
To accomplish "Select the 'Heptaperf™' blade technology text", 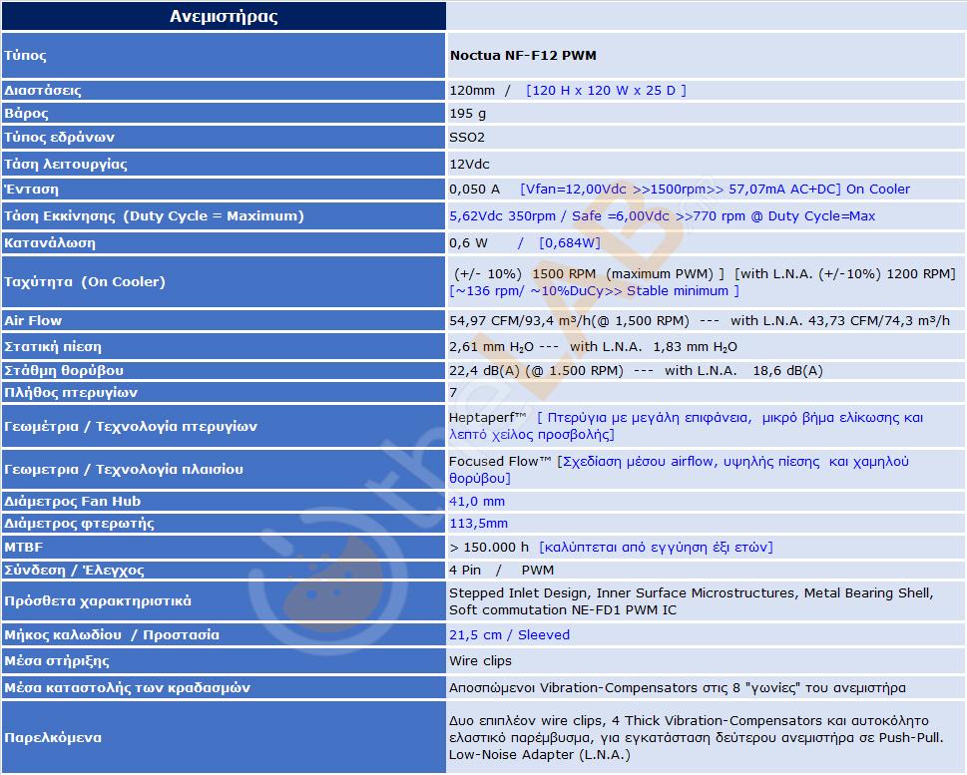I will pos(487,418).
